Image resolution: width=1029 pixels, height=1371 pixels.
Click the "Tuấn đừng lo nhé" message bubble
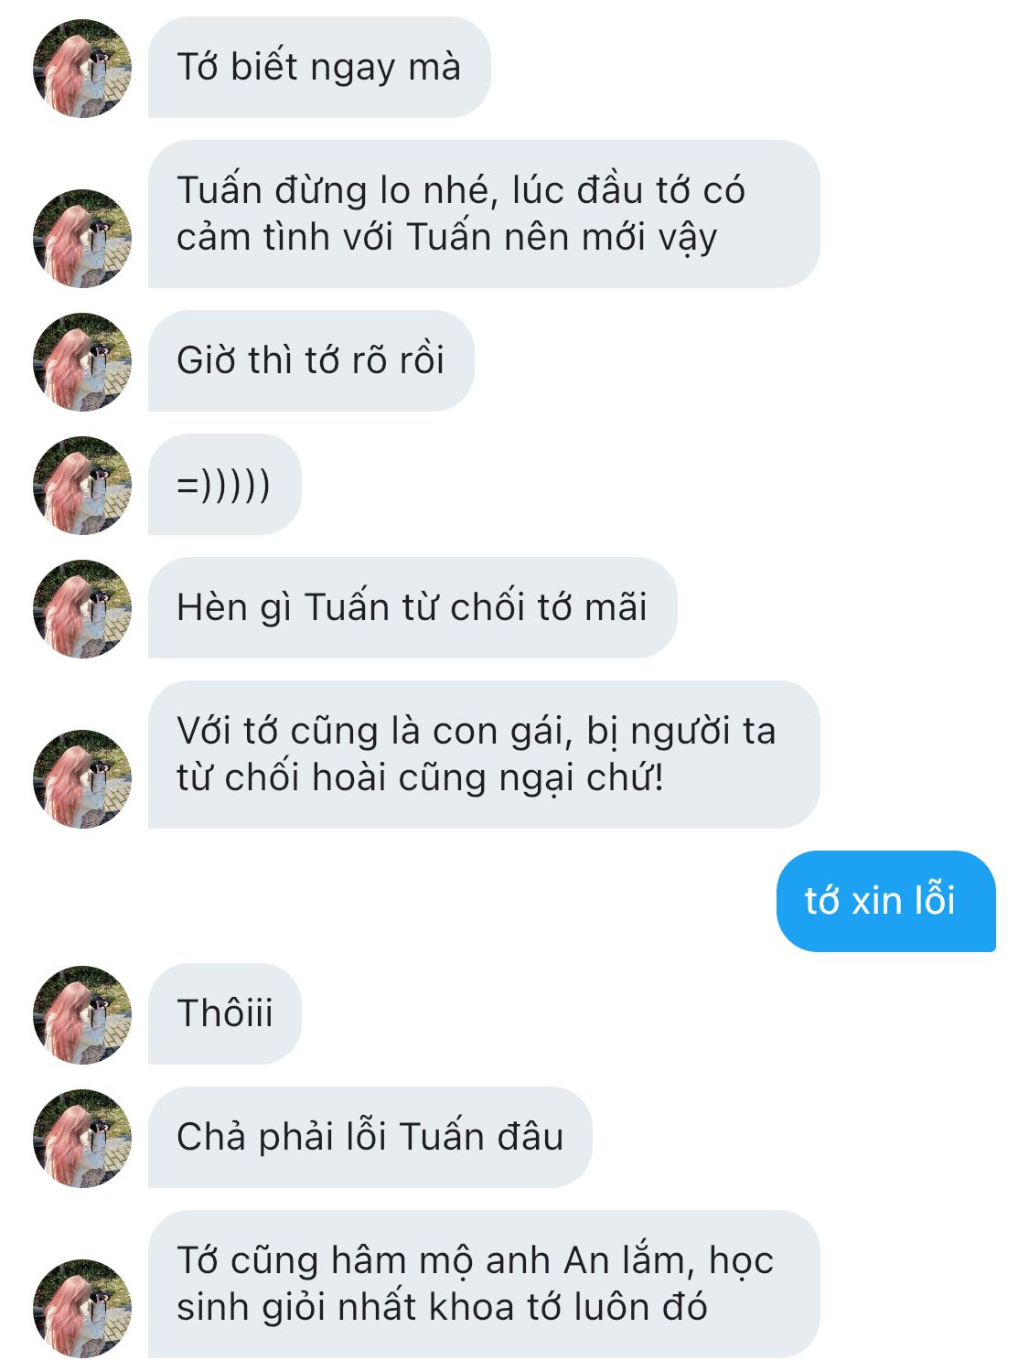[x=483, y=214]
